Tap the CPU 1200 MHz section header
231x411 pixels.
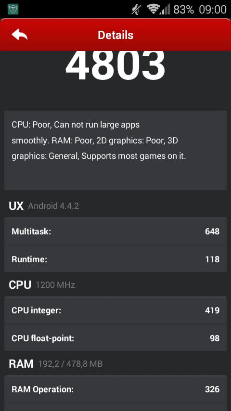[x=42, y=284]
